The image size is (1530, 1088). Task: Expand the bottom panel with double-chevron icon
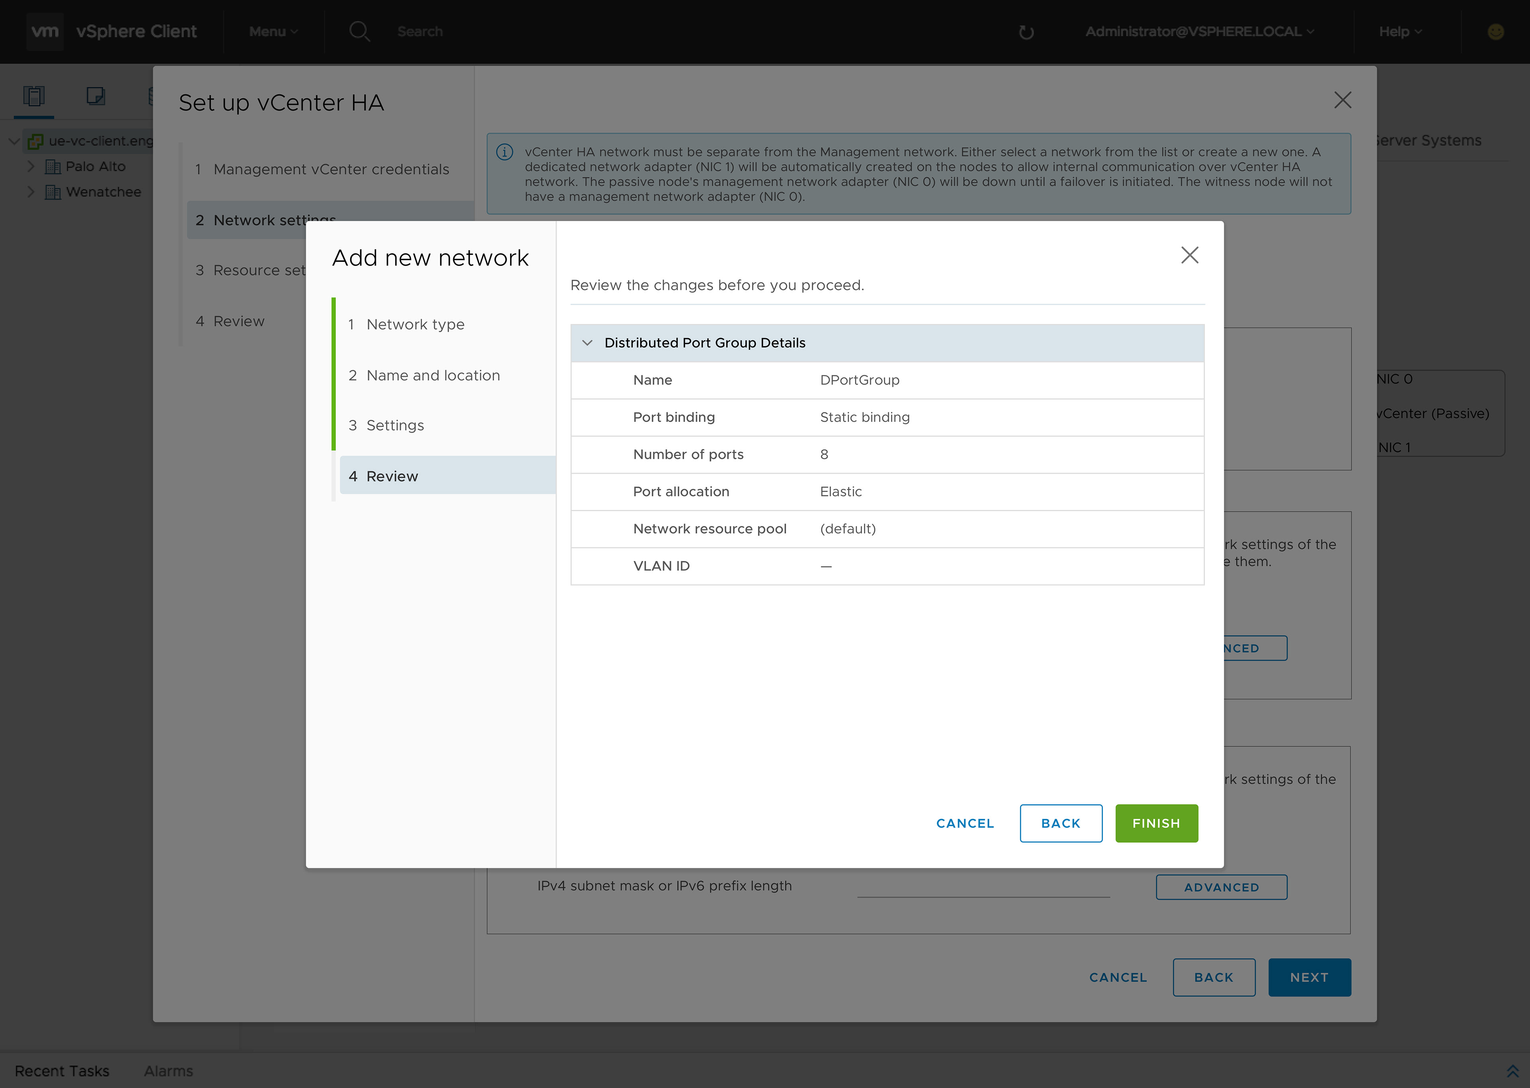click(x=1512, y=1070)
